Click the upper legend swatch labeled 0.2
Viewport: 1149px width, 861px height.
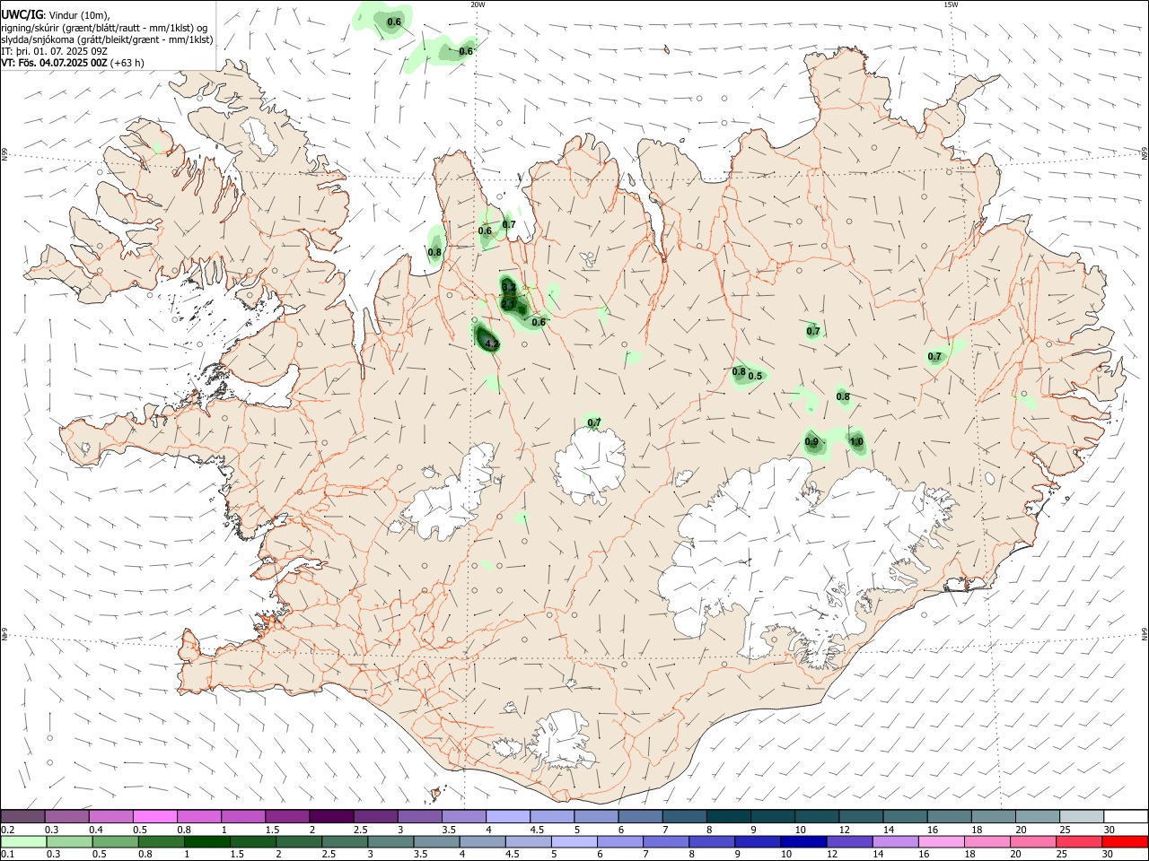(x=22, y=816)
